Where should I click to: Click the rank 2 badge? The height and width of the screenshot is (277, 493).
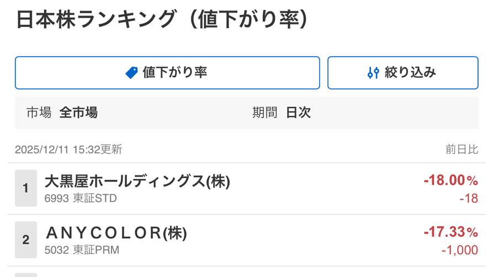tap(26, 240)
